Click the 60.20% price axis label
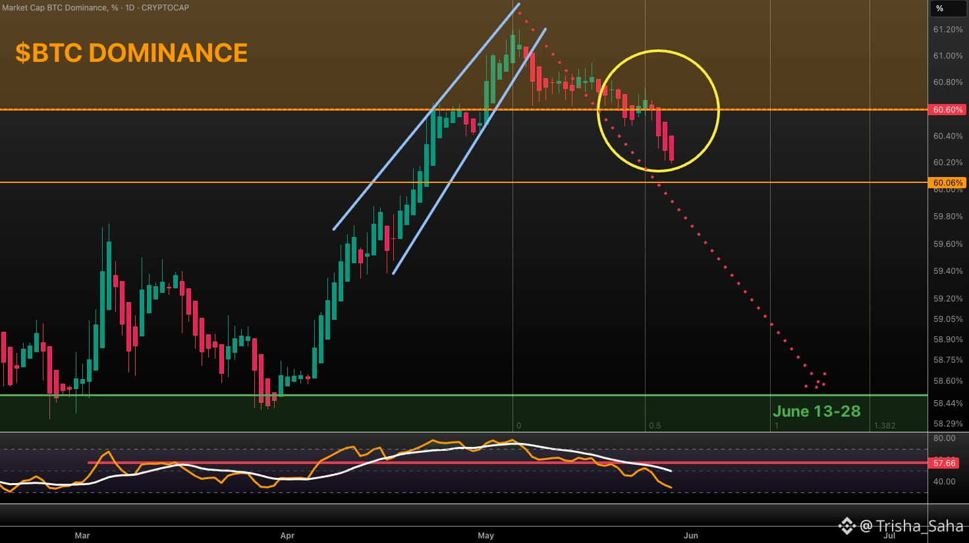This screenshot has width=969, height=543. [x=948, y=163]
